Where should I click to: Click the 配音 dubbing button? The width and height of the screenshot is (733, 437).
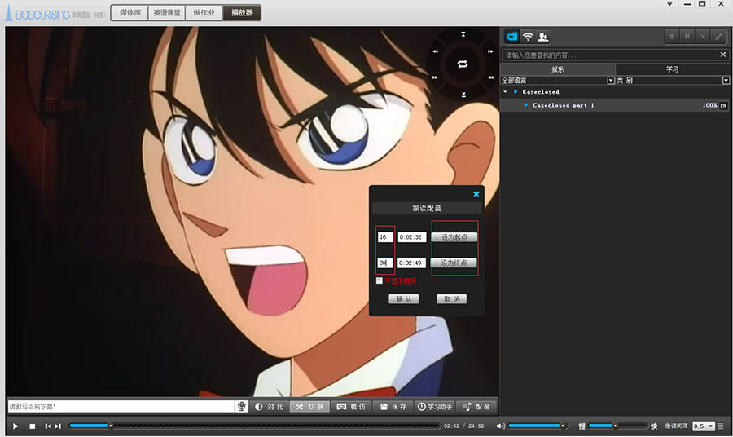pyautogui.click(x=476, y=407)
